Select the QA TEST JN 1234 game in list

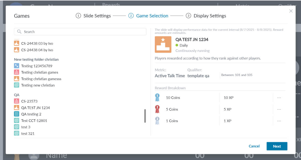(x=35, y=108)
